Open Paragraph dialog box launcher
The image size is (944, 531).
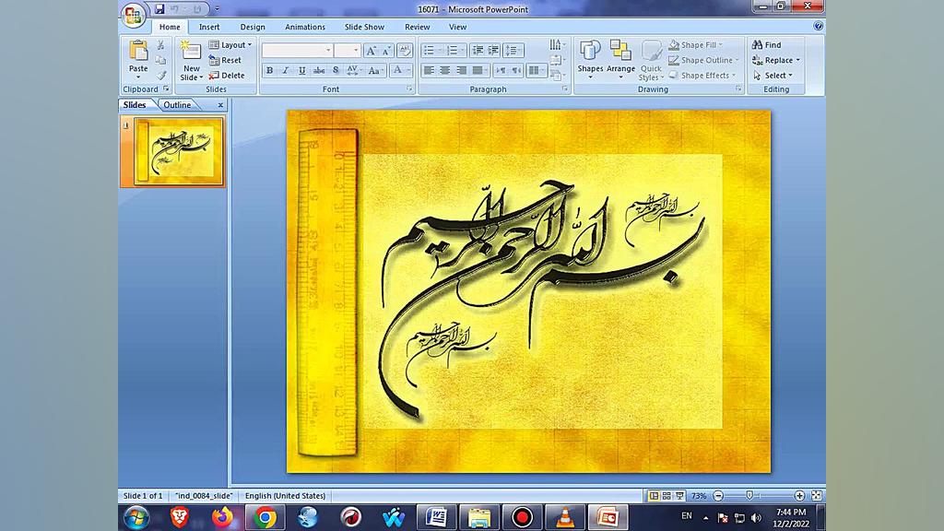[x=565, y=88]
